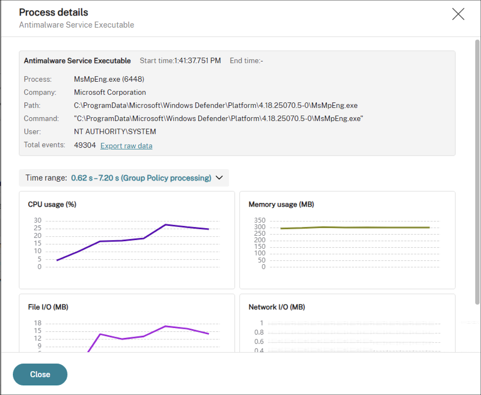Viewport: 481px width, 395px height.
Task: Click the peak of the CPU usage line
Action: [165, 225]
